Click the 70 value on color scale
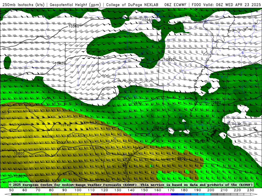This screenshot has width=262, height=196. click(x=38, y=190)
